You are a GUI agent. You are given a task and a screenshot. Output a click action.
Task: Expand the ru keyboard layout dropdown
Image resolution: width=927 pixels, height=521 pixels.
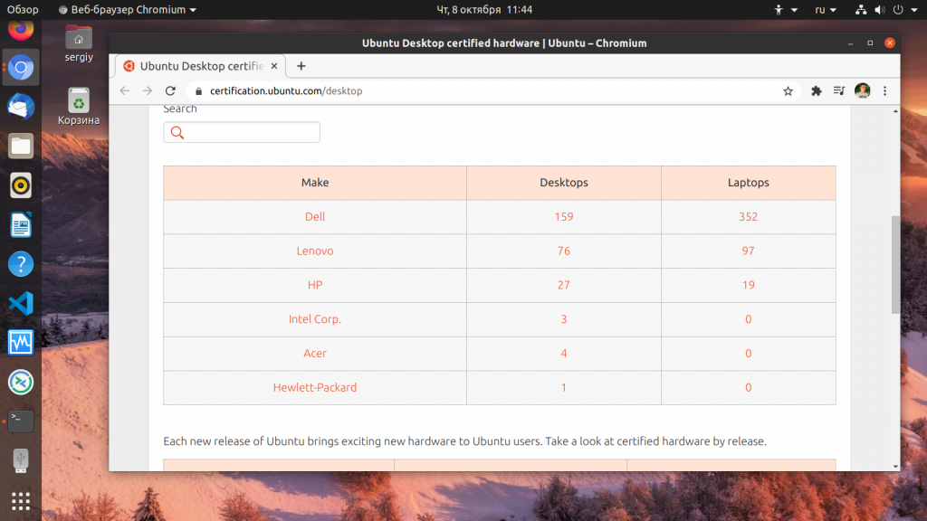coord(826,9)
